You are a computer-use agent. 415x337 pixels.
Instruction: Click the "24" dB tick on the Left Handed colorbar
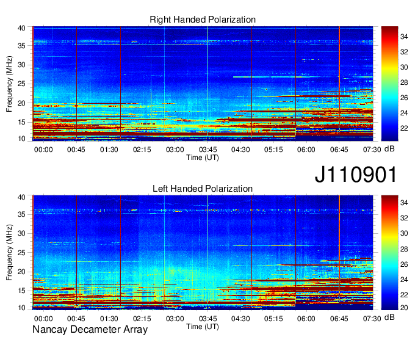tap(404, 280)
